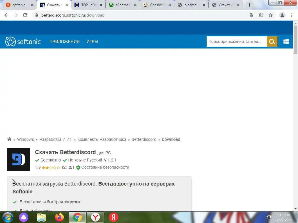
Task: Go back to the previous page
Action: pyautogui.click(x=6, y=15)
